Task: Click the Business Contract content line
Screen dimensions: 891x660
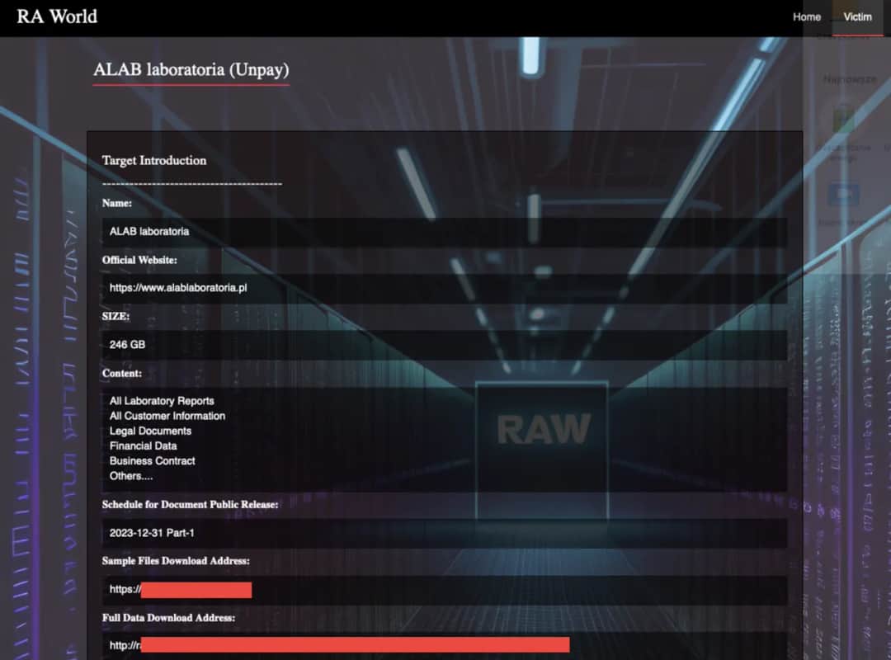Action: point(153,460)
